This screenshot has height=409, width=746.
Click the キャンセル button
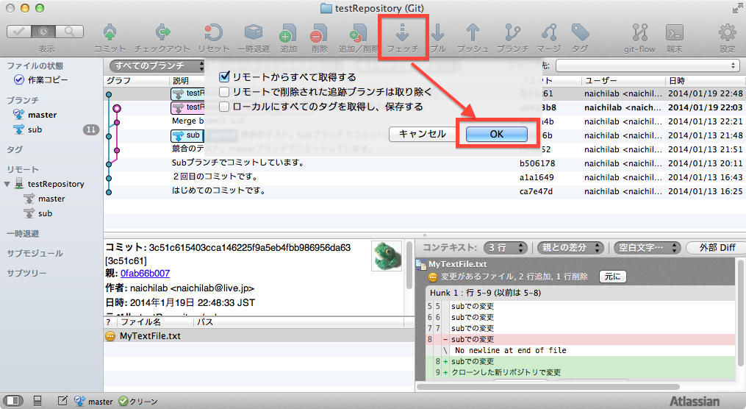point(422,135)
